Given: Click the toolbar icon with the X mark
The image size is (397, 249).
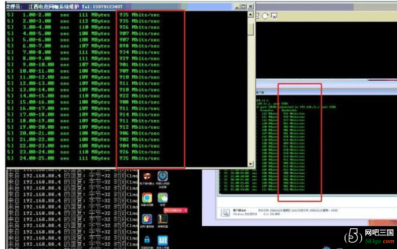Looking at the screenshot, I should [274, 16].
